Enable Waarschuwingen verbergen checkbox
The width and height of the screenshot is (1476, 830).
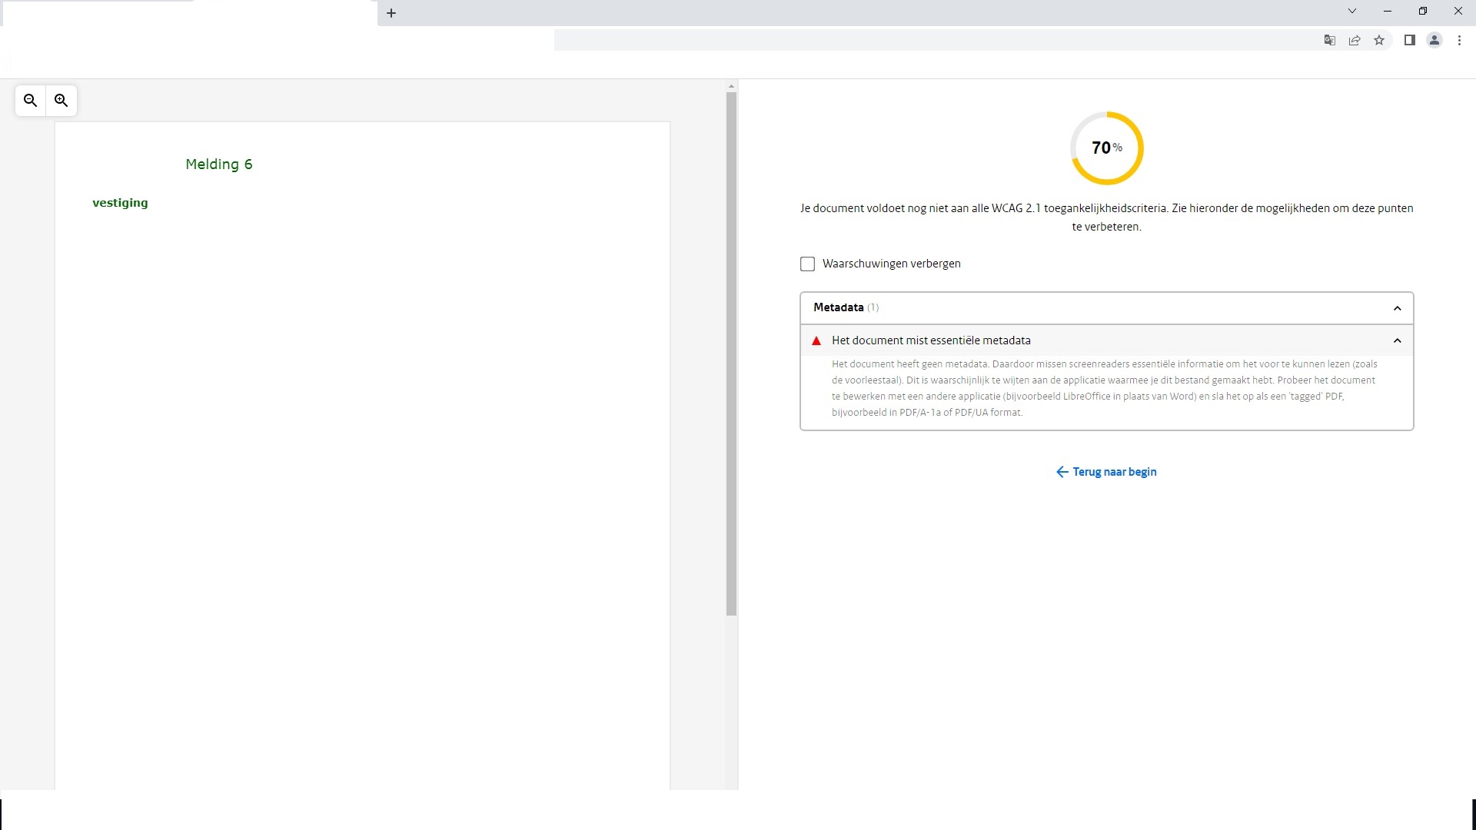807,264
